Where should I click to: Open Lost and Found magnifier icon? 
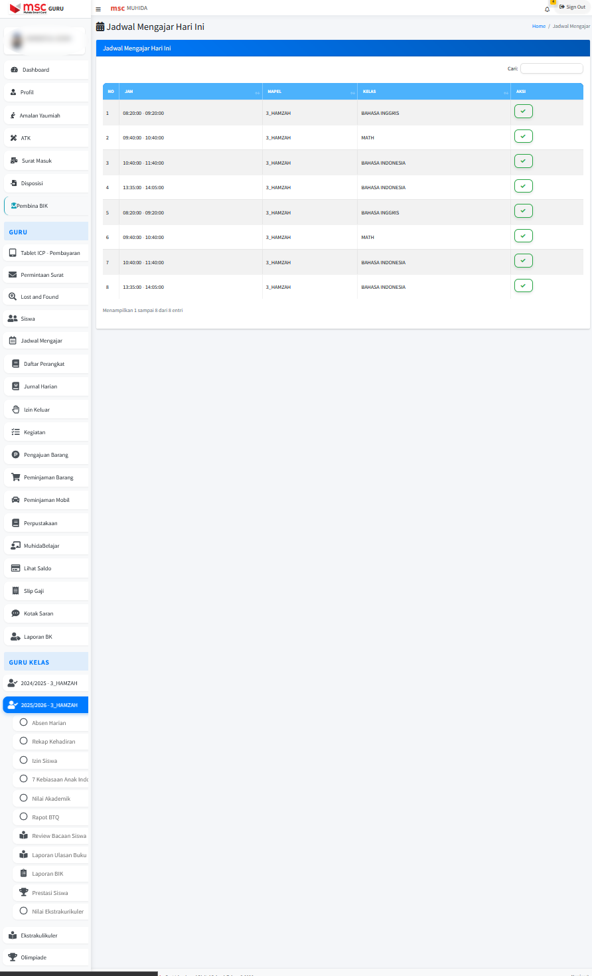[x=13, y=297]
